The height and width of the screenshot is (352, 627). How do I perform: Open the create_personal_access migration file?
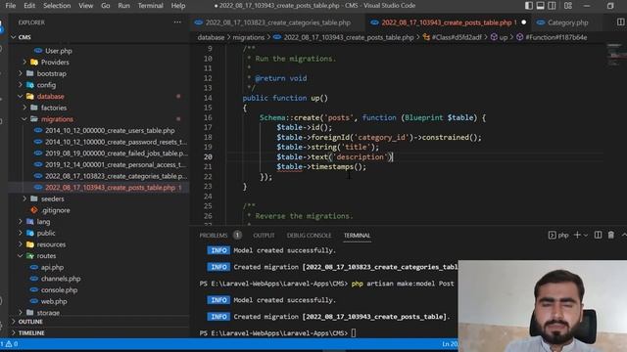point(116,164)
